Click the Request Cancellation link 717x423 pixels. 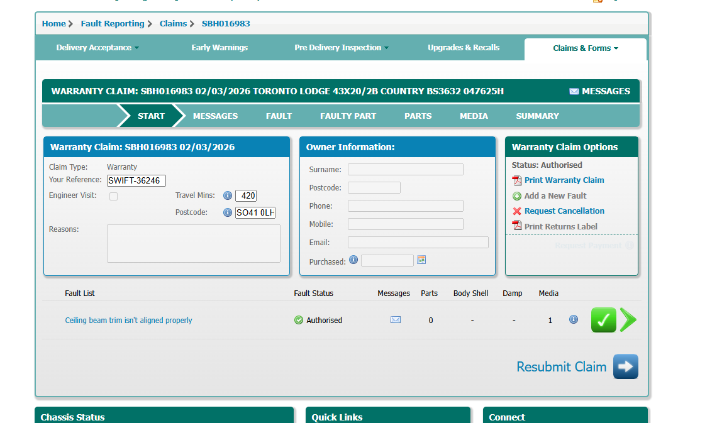pos(564,211)
